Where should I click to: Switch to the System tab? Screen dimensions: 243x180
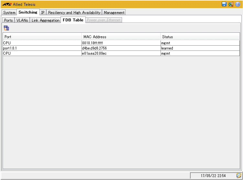(9, 13)
